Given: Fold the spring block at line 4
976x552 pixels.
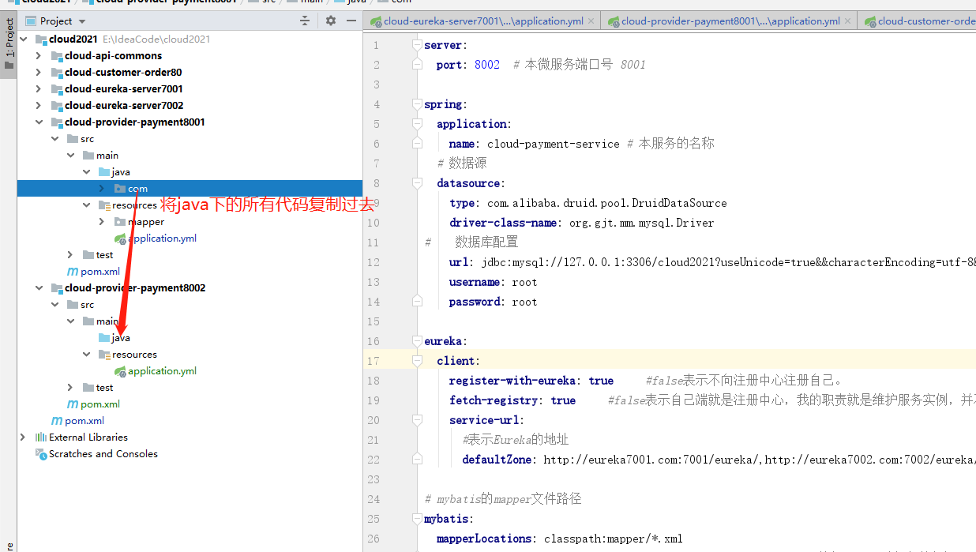Looking at the screenshot, I should pos(418,104).
